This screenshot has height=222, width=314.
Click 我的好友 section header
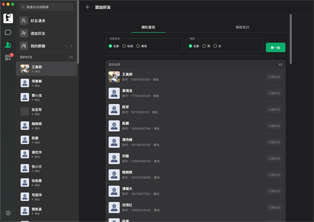(46, 57)
